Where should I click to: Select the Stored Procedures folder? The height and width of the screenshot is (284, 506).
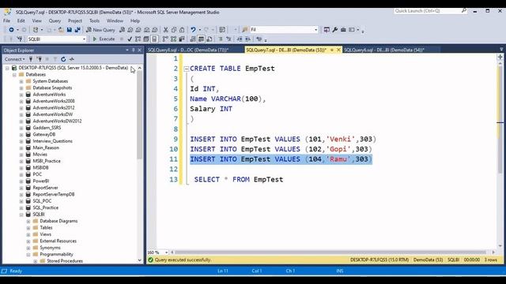65,261
